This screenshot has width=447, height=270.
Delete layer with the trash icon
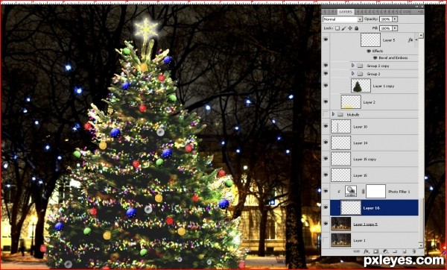coord(414,252)
